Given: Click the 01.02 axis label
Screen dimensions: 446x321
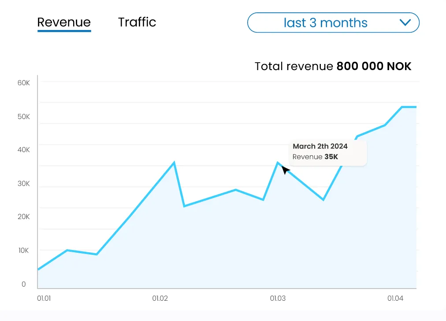Looking at the screenshot, I should [160, 298].
